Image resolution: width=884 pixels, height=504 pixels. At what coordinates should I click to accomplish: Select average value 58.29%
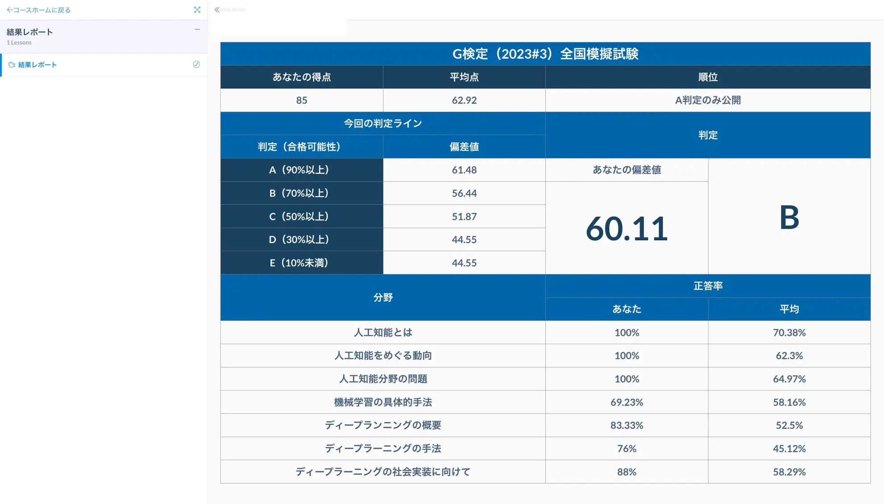click(789, 471)
